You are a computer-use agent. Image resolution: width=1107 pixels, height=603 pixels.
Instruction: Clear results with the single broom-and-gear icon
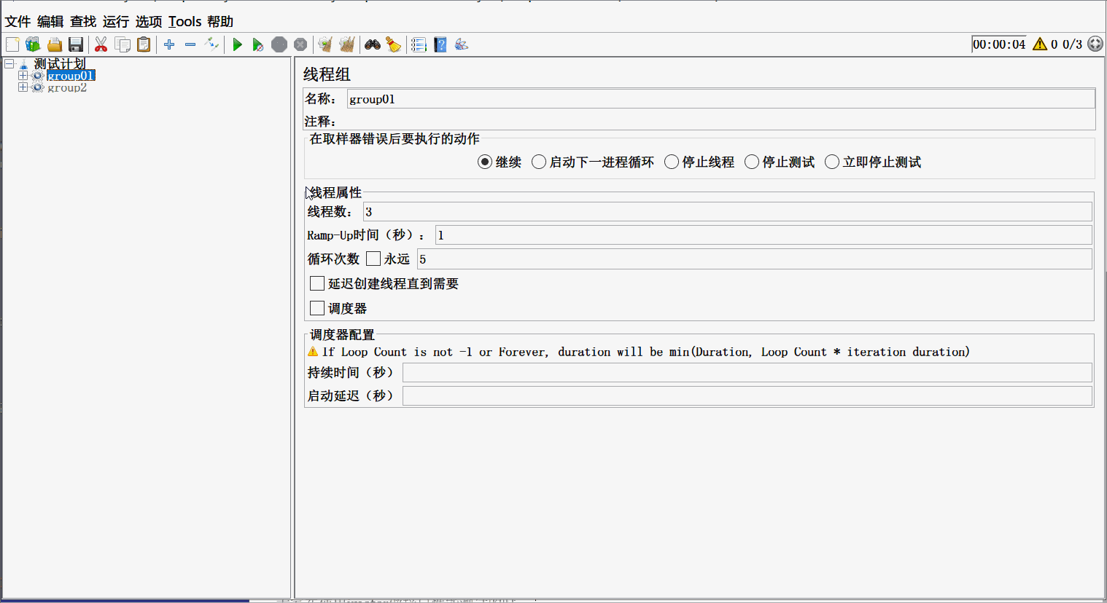pos(325,44)
